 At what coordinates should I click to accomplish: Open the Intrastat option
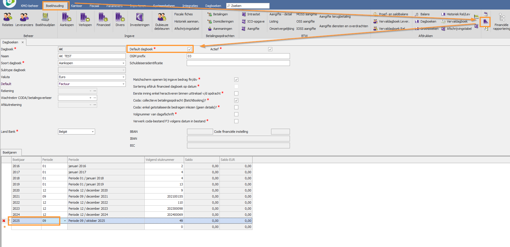click(253, 14)
